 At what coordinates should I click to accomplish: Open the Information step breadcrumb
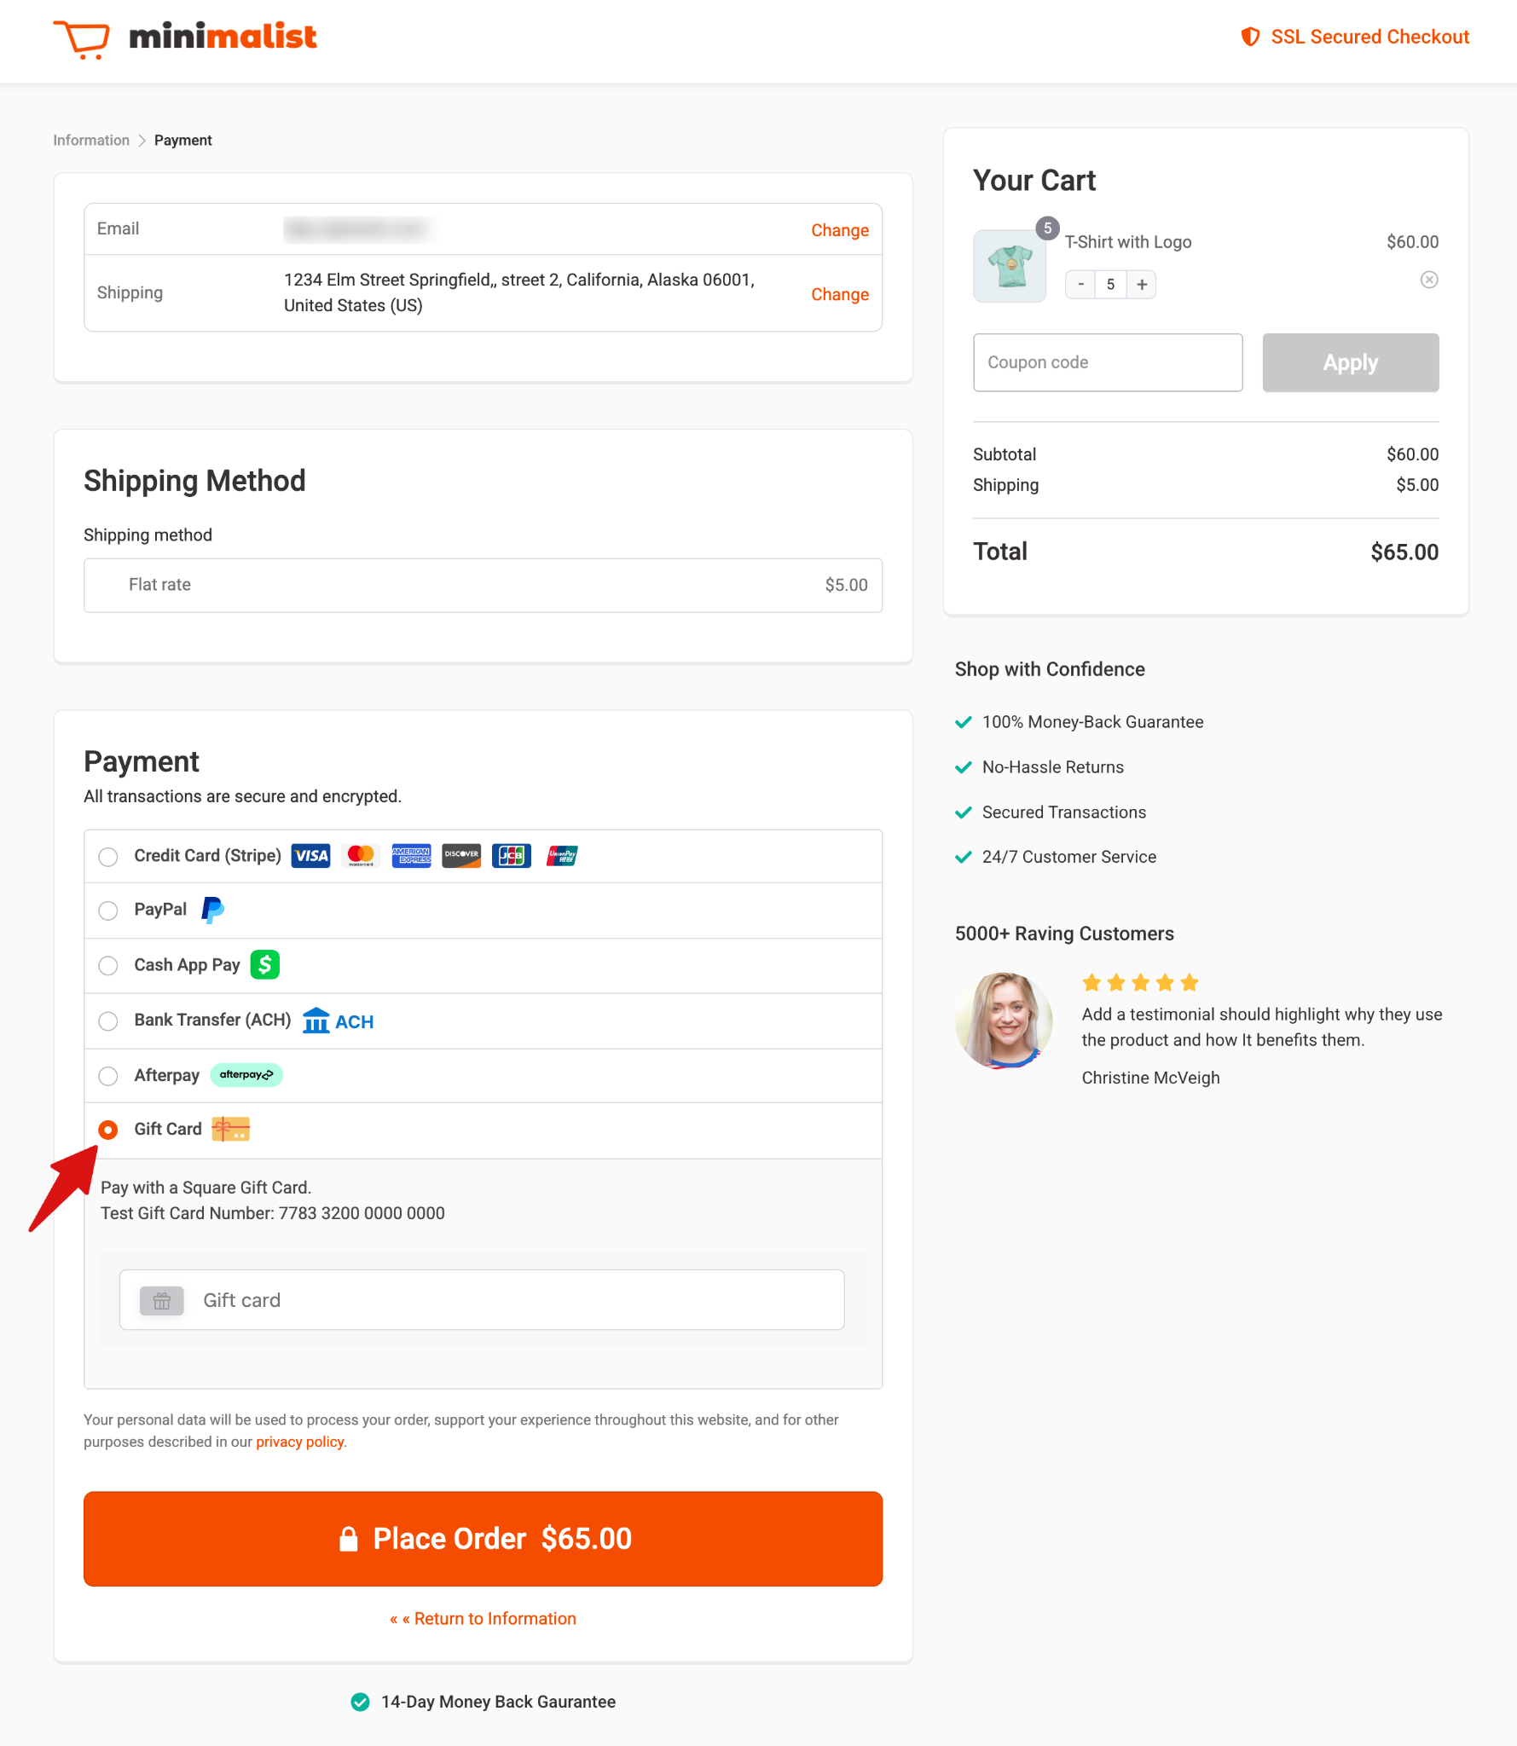point(91,140)
